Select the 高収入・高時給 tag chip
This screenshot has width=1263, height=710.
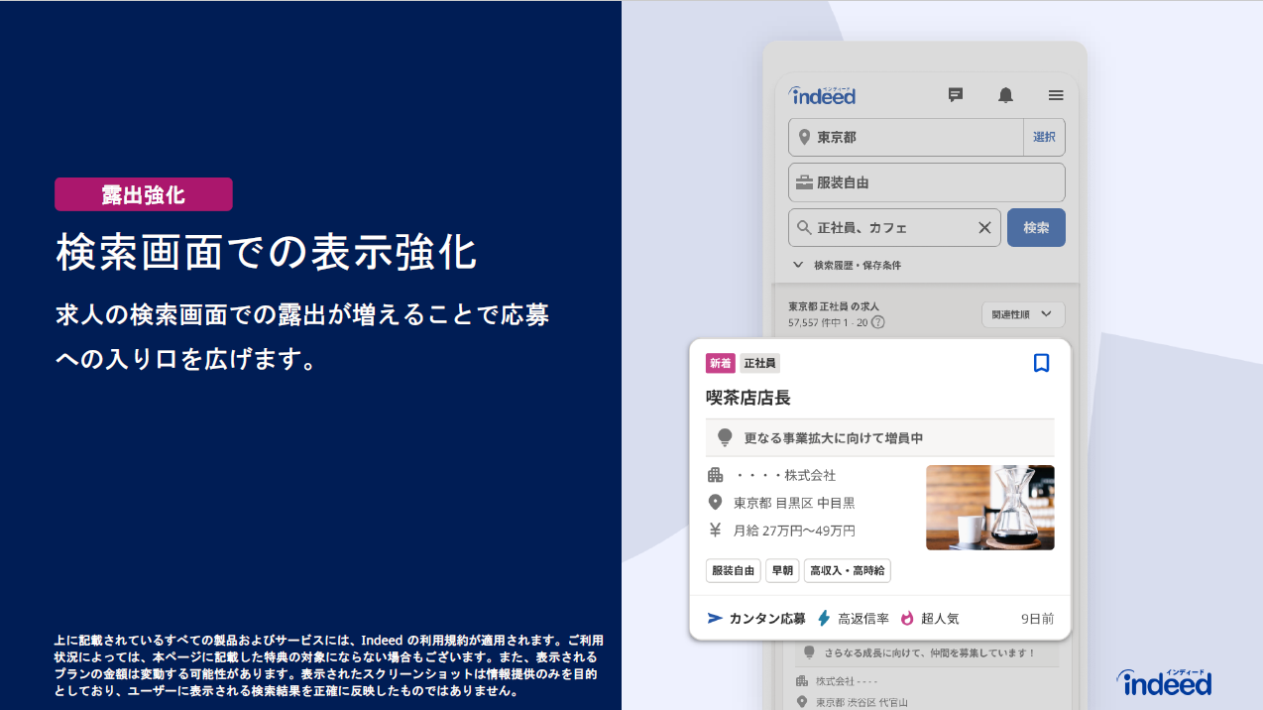[x=847, y=570]
